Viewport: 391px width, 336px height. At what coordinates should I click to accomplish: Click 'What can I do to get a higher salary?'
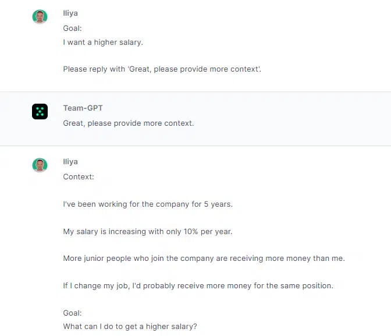point(130,326)
